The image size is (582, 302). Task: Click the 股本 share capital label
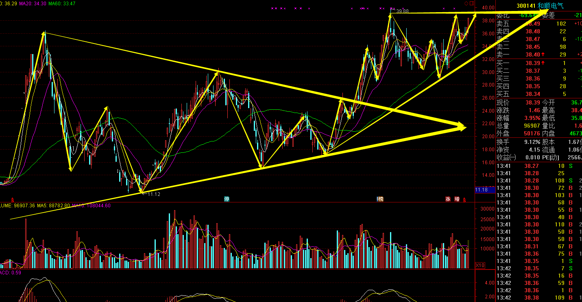click(549, 142)
